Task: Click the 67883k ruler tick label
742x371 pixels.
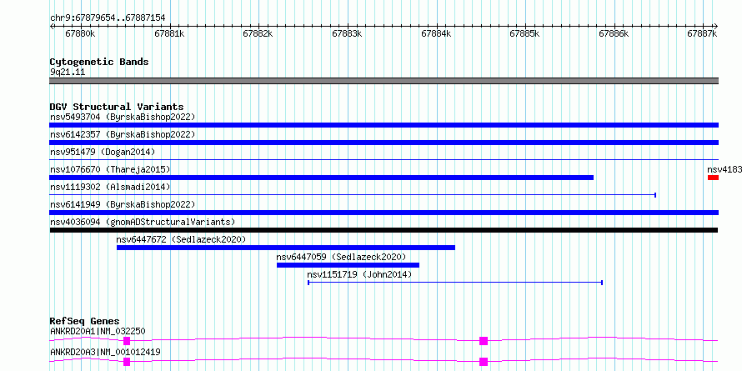Action: click(x=347, y=33)
